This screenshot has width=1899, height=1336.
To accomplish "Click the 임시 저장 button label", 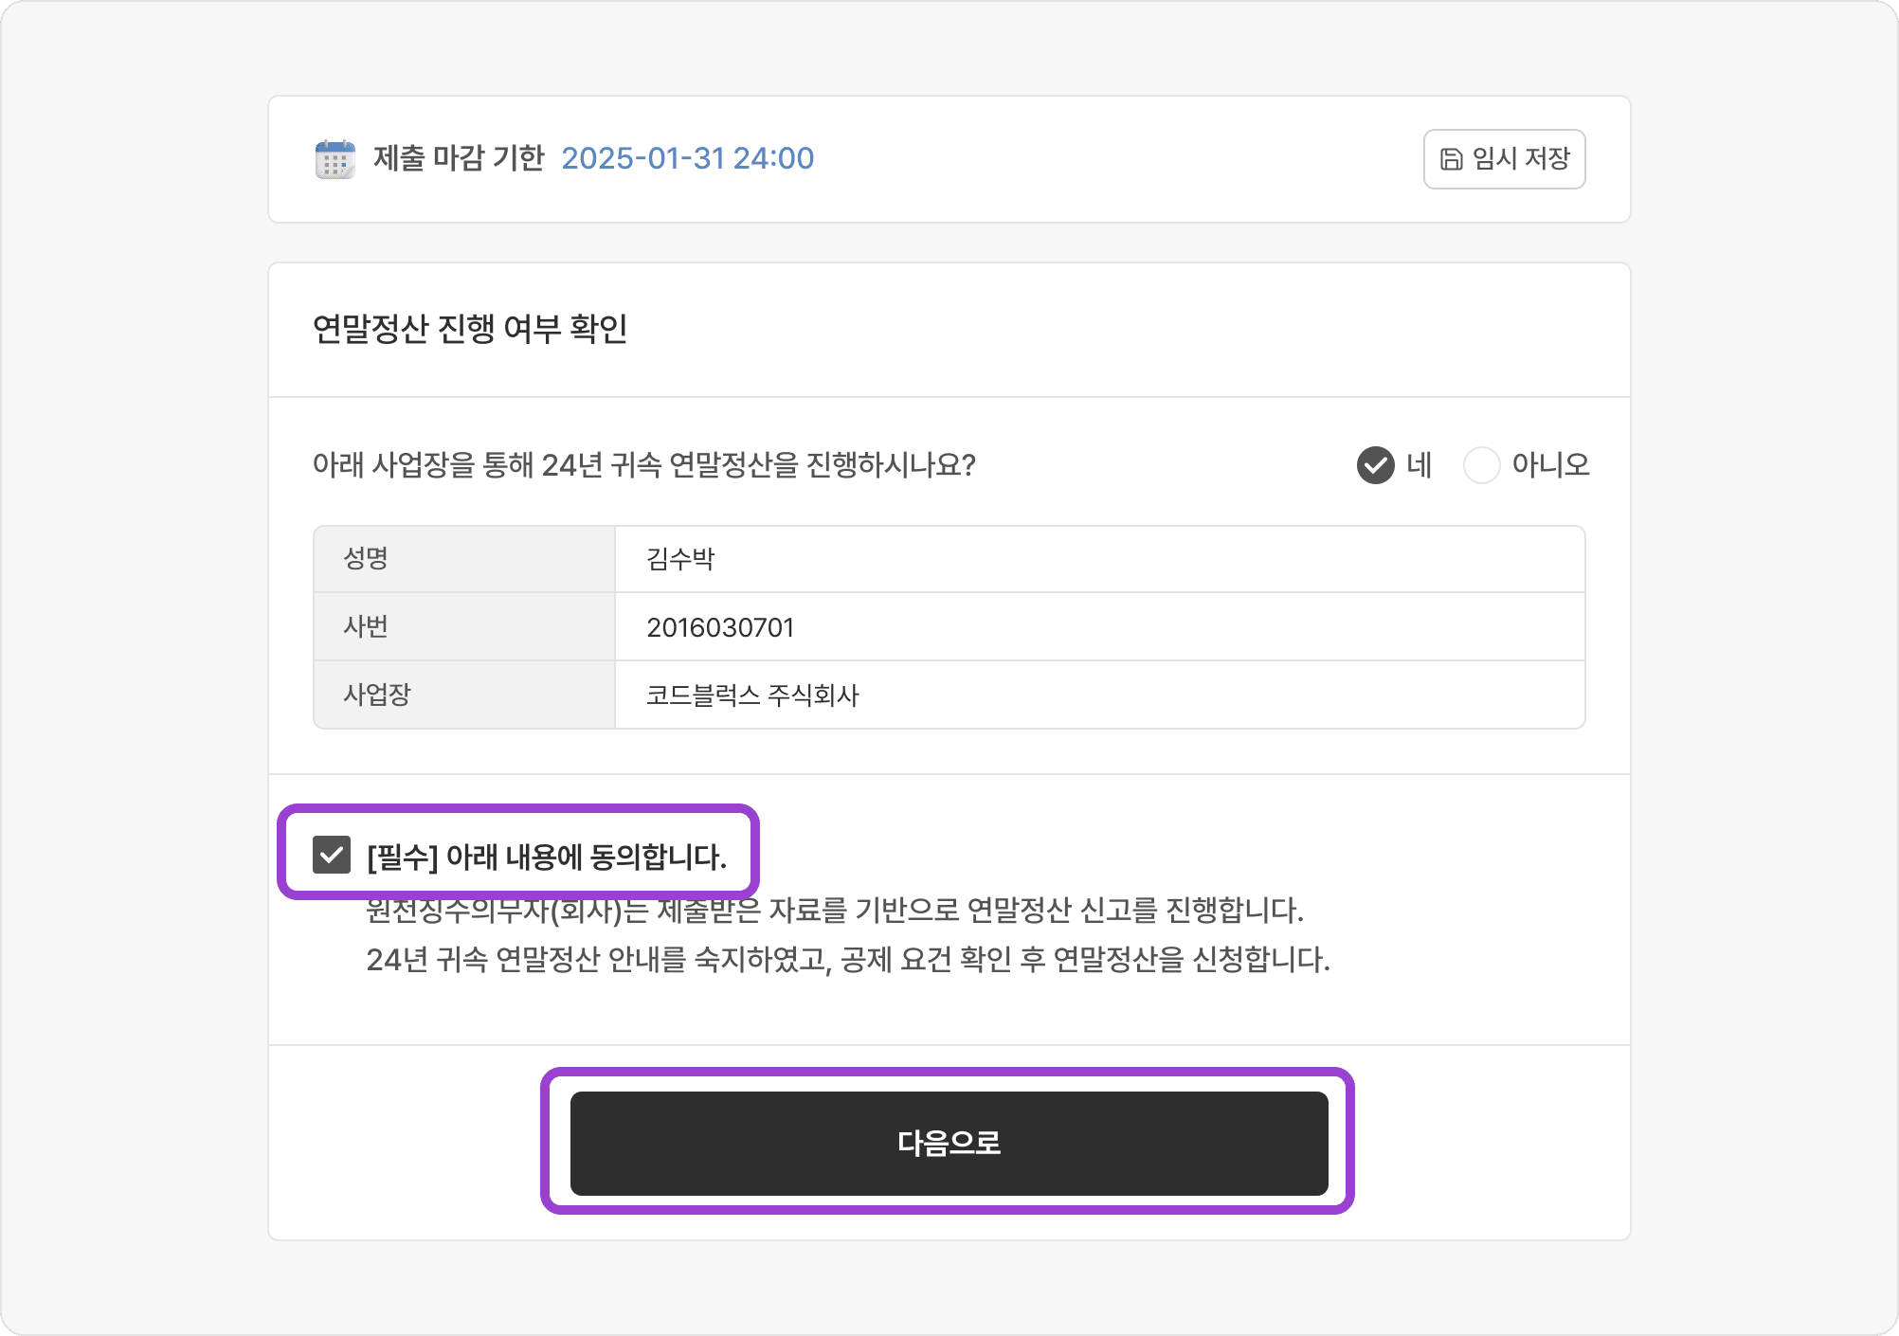I will click(x=1521, y=158).
